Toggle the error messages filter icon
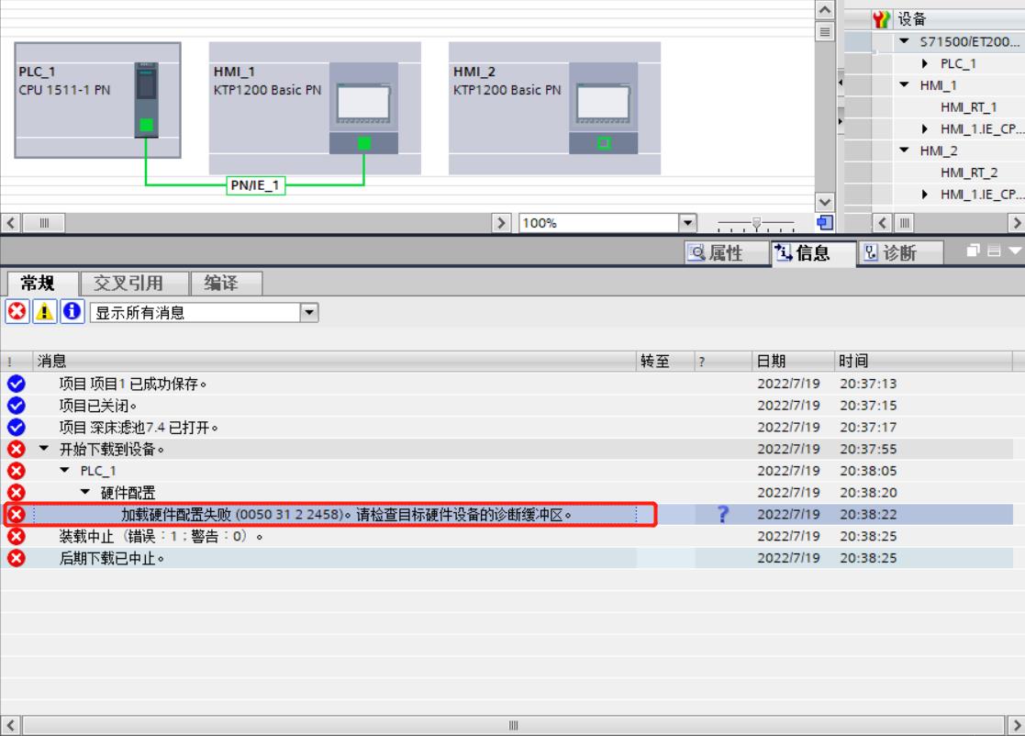The width and height of the screenshot is (1025, 736). click(15, 313)
